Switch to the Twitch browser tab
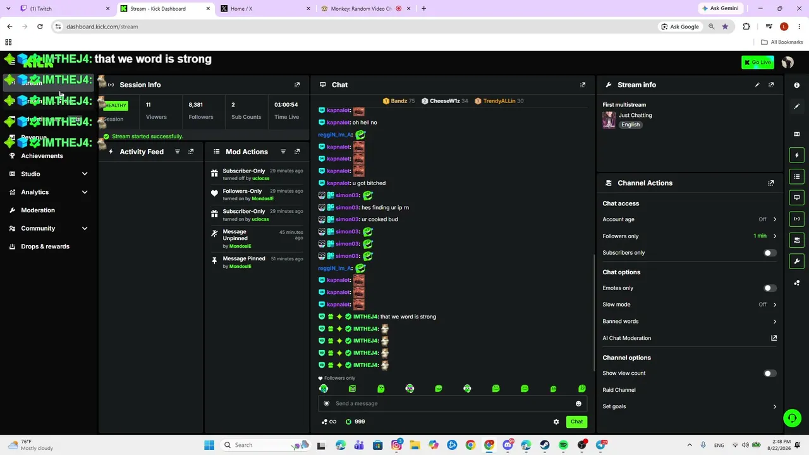This screenshot has width=809, height=455. tap(63, 9)
